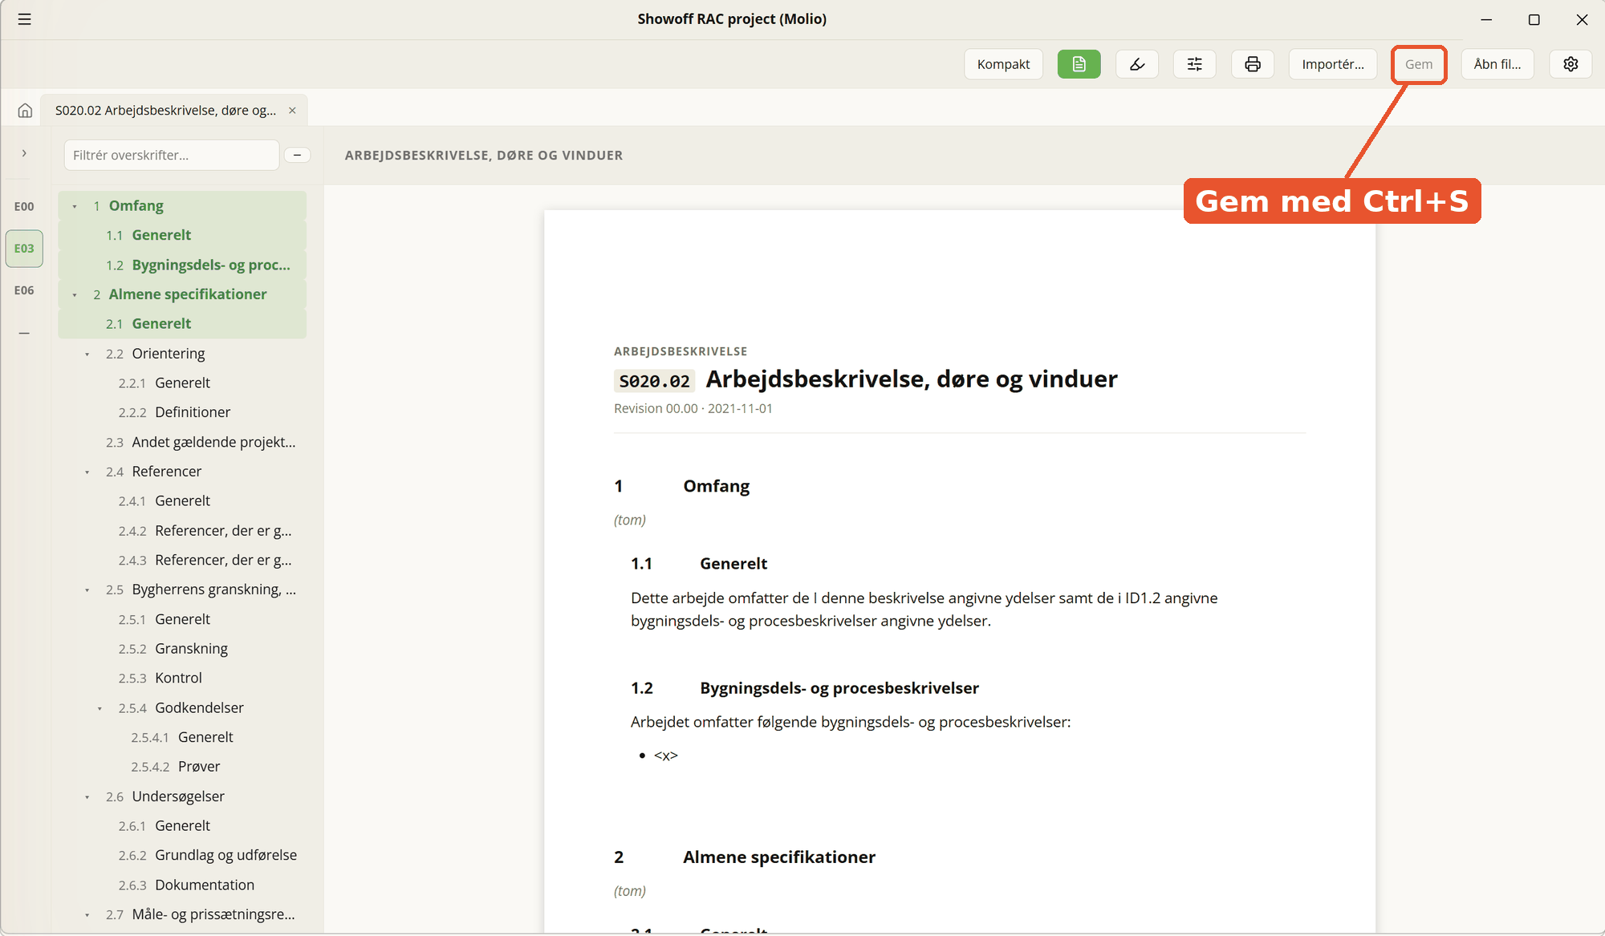Click the 1.1 Generelt heading in document
Image resolution: width=1605 pixels, height=936 pixels.
click(x=699, y=563)
